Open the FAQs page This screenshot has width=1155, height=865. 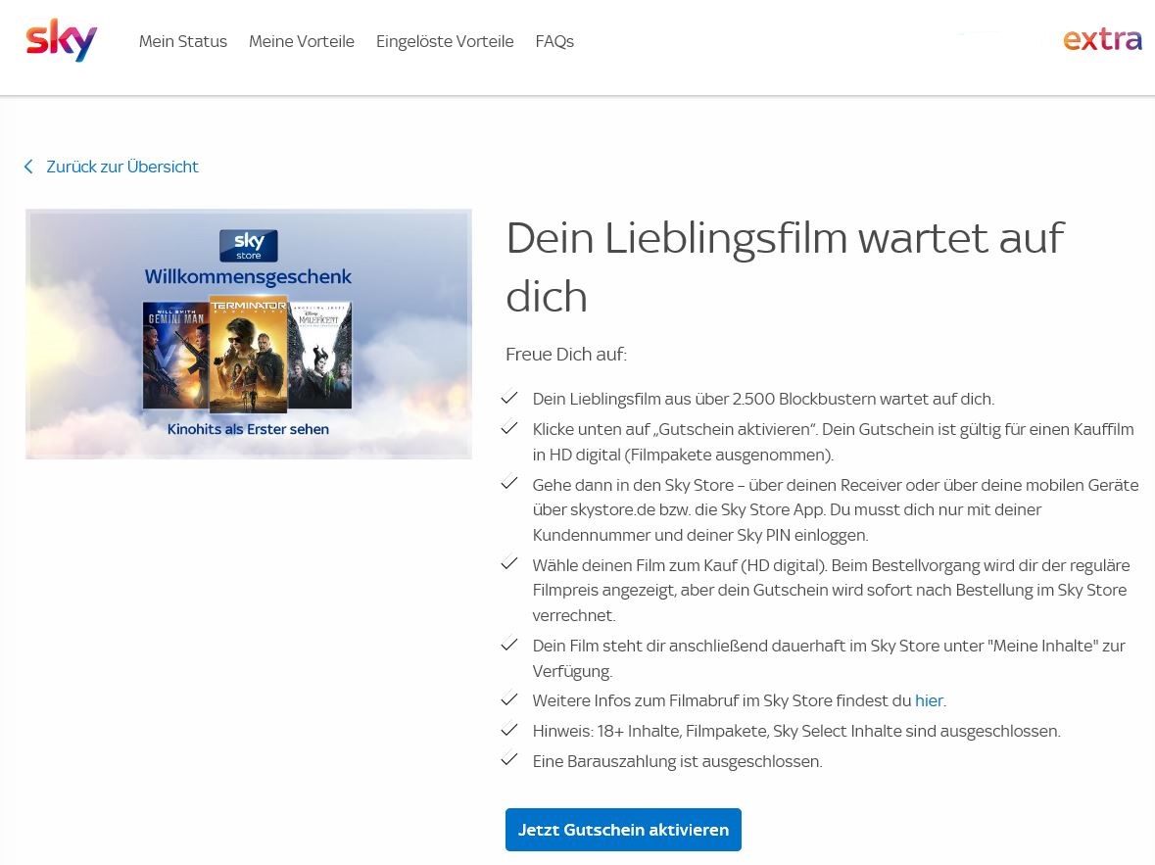tap(554, 41)
